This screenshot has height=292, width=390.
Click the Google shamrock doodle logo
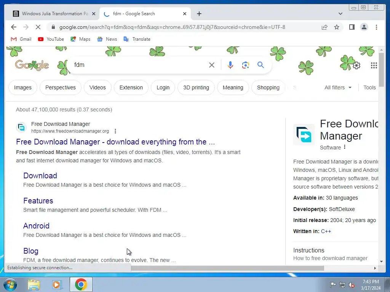click(32, 65)
